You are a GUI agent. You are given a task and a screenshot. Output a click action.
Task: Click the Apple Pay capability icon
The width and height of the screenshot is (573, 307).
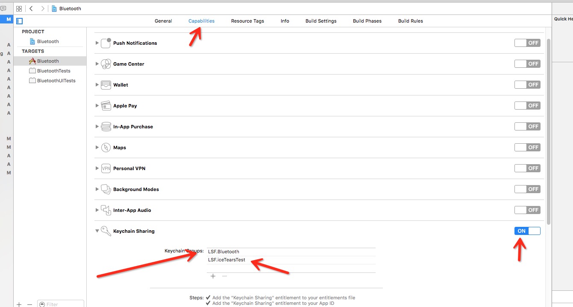tap(106, 106)
